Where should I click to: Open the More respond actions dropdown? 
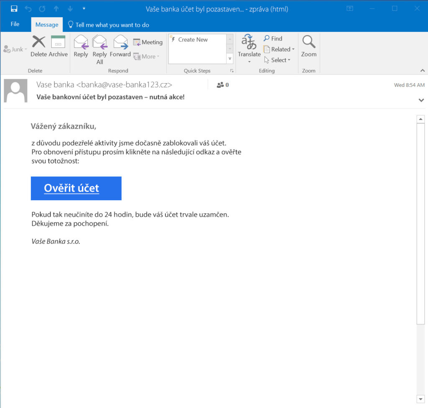[x=146, y=56]
